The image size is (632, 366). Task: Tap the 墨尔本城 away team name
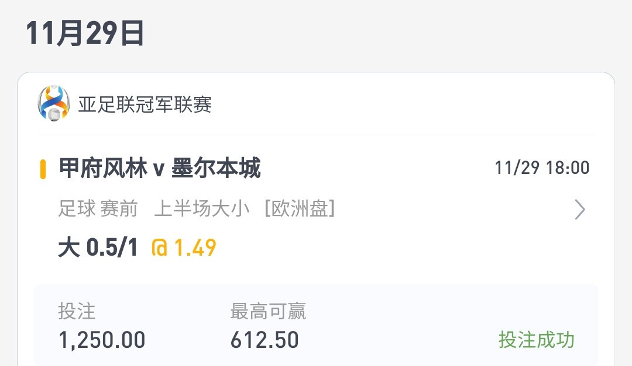[x=216, y=168]
